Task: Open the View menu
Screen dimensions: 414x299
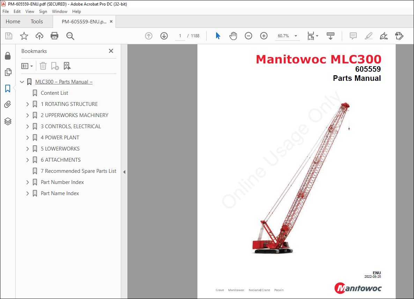Action: coord(30,11)
